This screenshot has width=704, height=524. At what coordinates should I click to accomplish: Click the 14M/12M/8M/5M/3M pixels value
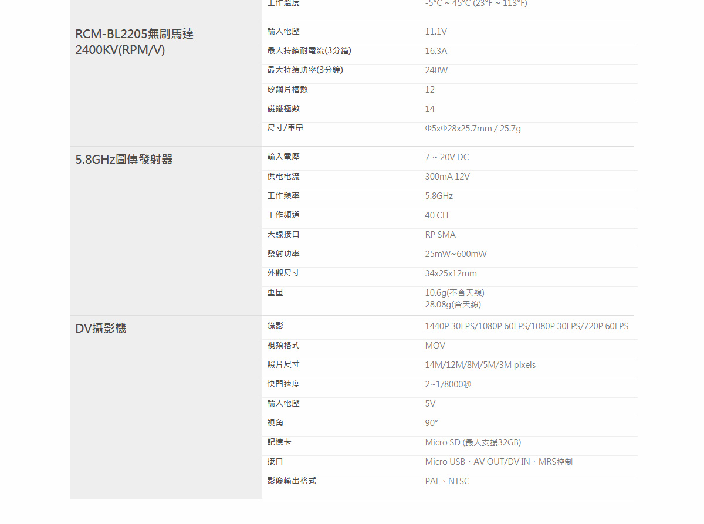coord(480,365)
